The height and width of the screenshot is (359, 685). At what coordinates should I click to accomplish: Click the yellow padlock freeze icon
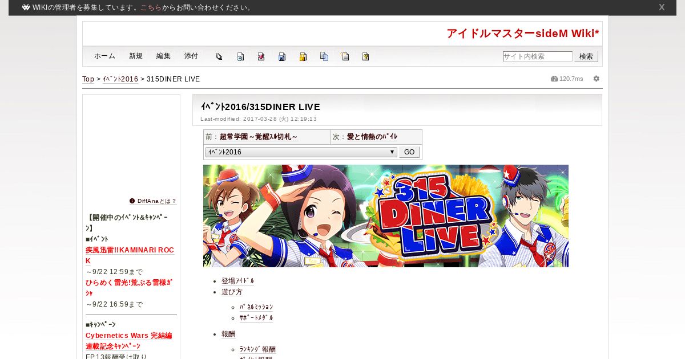coord(303,56)
